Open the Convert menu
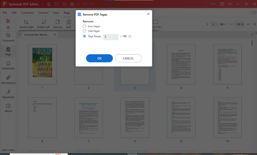257x155 pixels. click(43, 13)
